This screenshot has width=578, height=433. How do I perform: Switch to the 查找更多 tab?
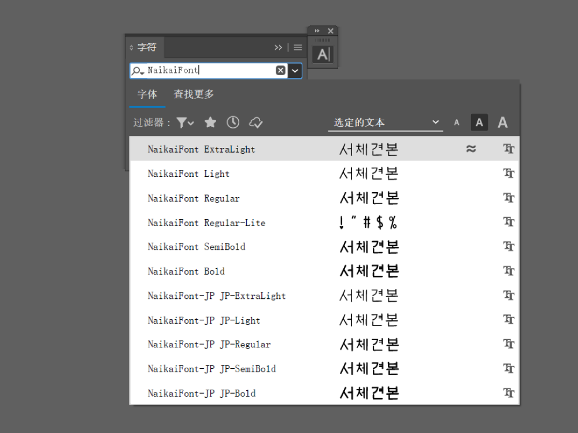tap(194, 94)
